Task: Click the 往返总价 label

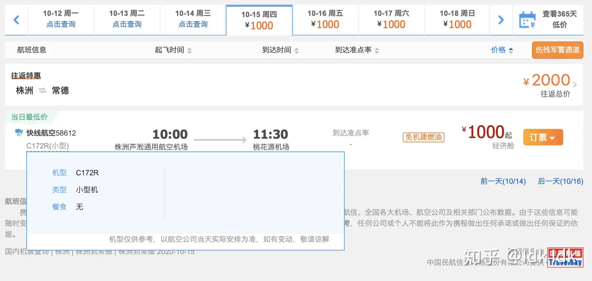Action: click(555, 94)
